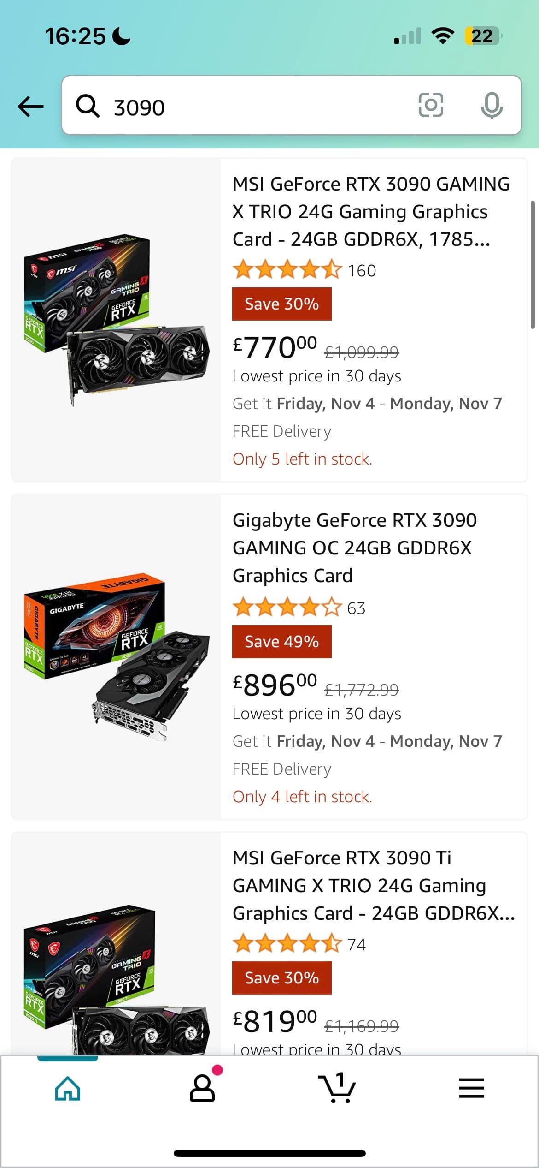The height and width of the screenshot is (1168, 539).
Task: Open MSI RTX 3090 GAMING X TRIO title
Action: pyautogui.click(x=371, y=212)
